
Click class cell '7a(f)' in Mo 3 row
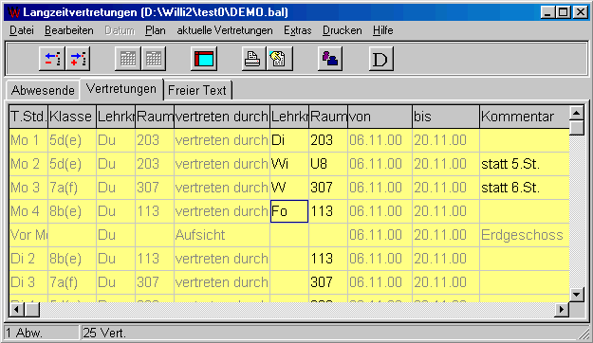point(72,188)
